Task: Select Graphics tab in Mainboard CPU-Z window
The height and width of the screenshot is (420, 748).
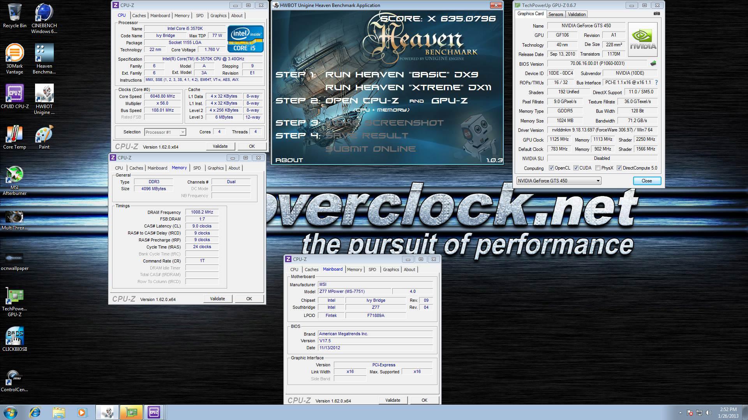Action: tap(391, 269)
